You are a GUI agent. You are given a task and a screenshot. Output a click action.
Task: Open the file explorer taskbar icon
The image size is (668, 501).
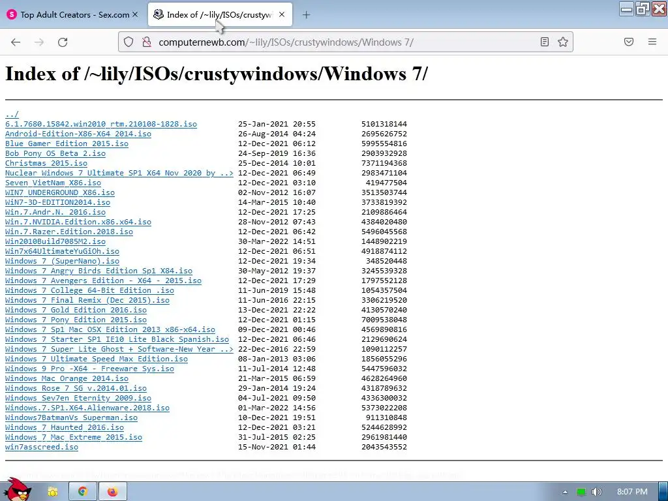point(53,492)
